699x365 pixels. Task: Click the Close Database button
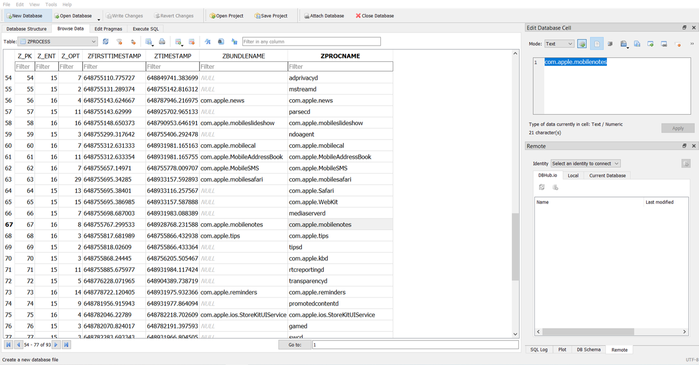click(x=375, y=16)
